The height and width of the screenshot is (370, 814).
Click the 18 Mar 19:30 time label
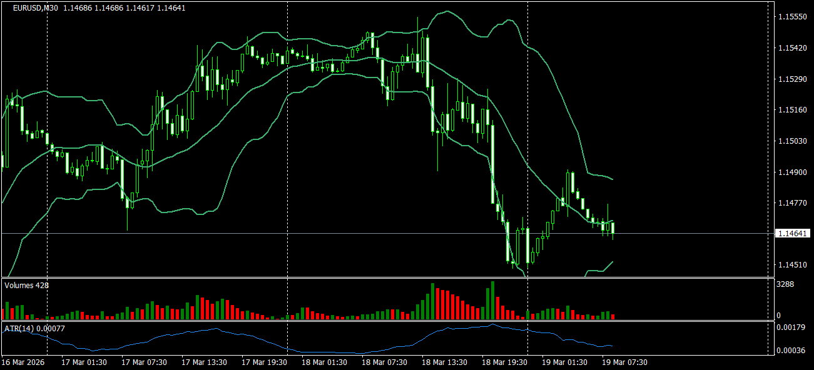[504, 362]
